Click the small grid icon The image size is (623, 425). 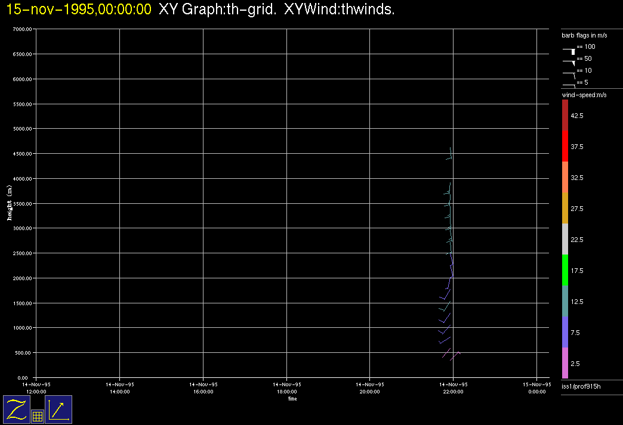[37, 417]
